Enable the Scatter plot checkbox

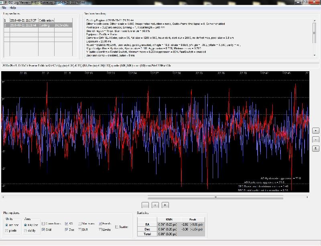click(117, 227)
